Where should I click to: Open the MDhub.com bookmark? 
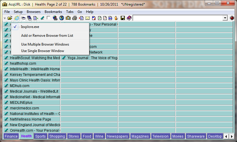point(20,86)
